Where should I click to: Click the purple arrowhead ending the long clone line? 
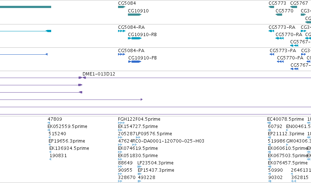pyautogui.click(x=141, y=100)
